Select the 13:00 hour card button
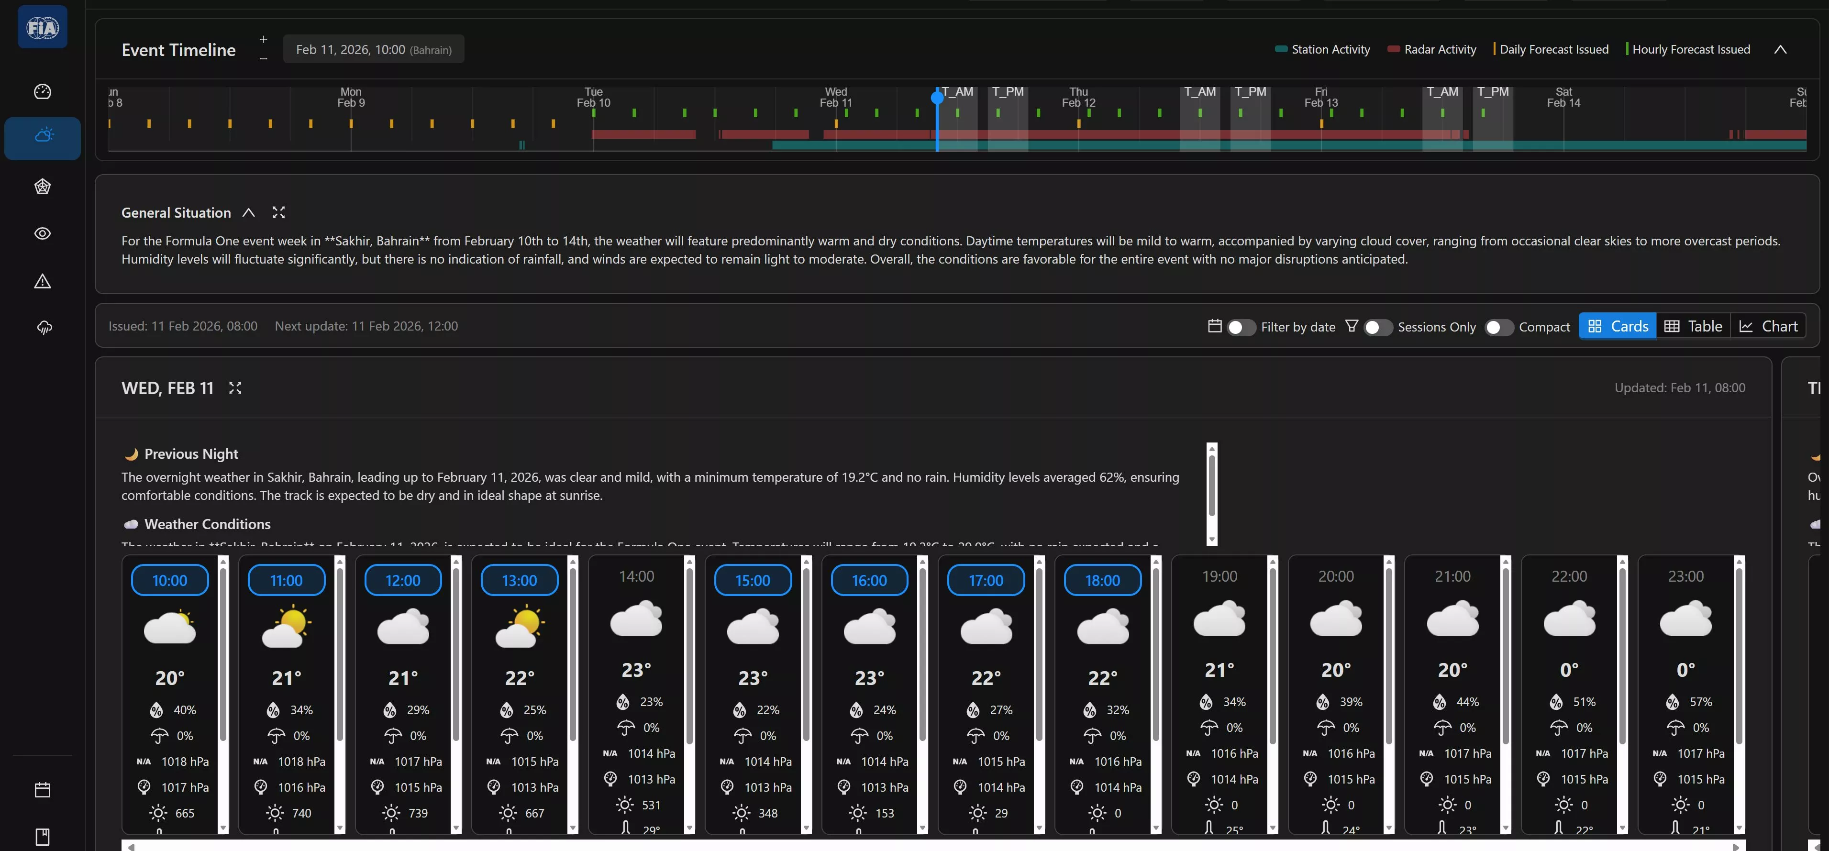 pos(520,580)
